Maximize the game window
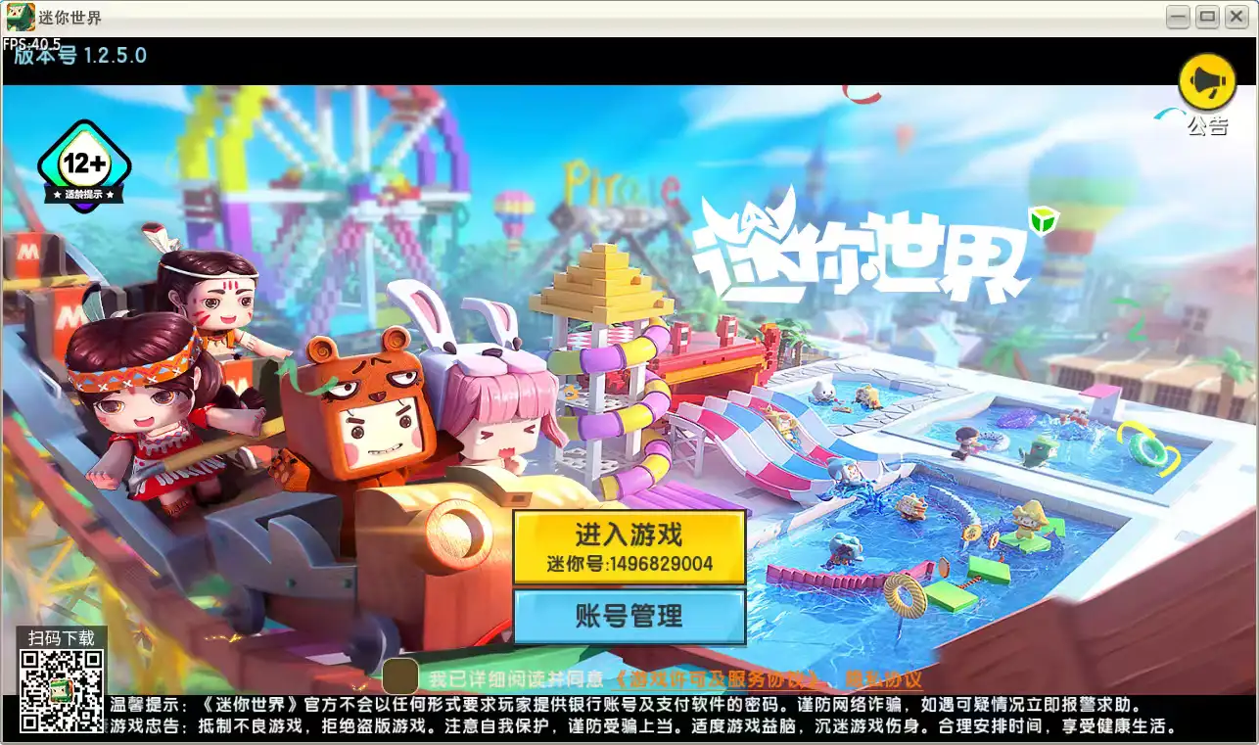1259x745 pixels. (1207, 17)
